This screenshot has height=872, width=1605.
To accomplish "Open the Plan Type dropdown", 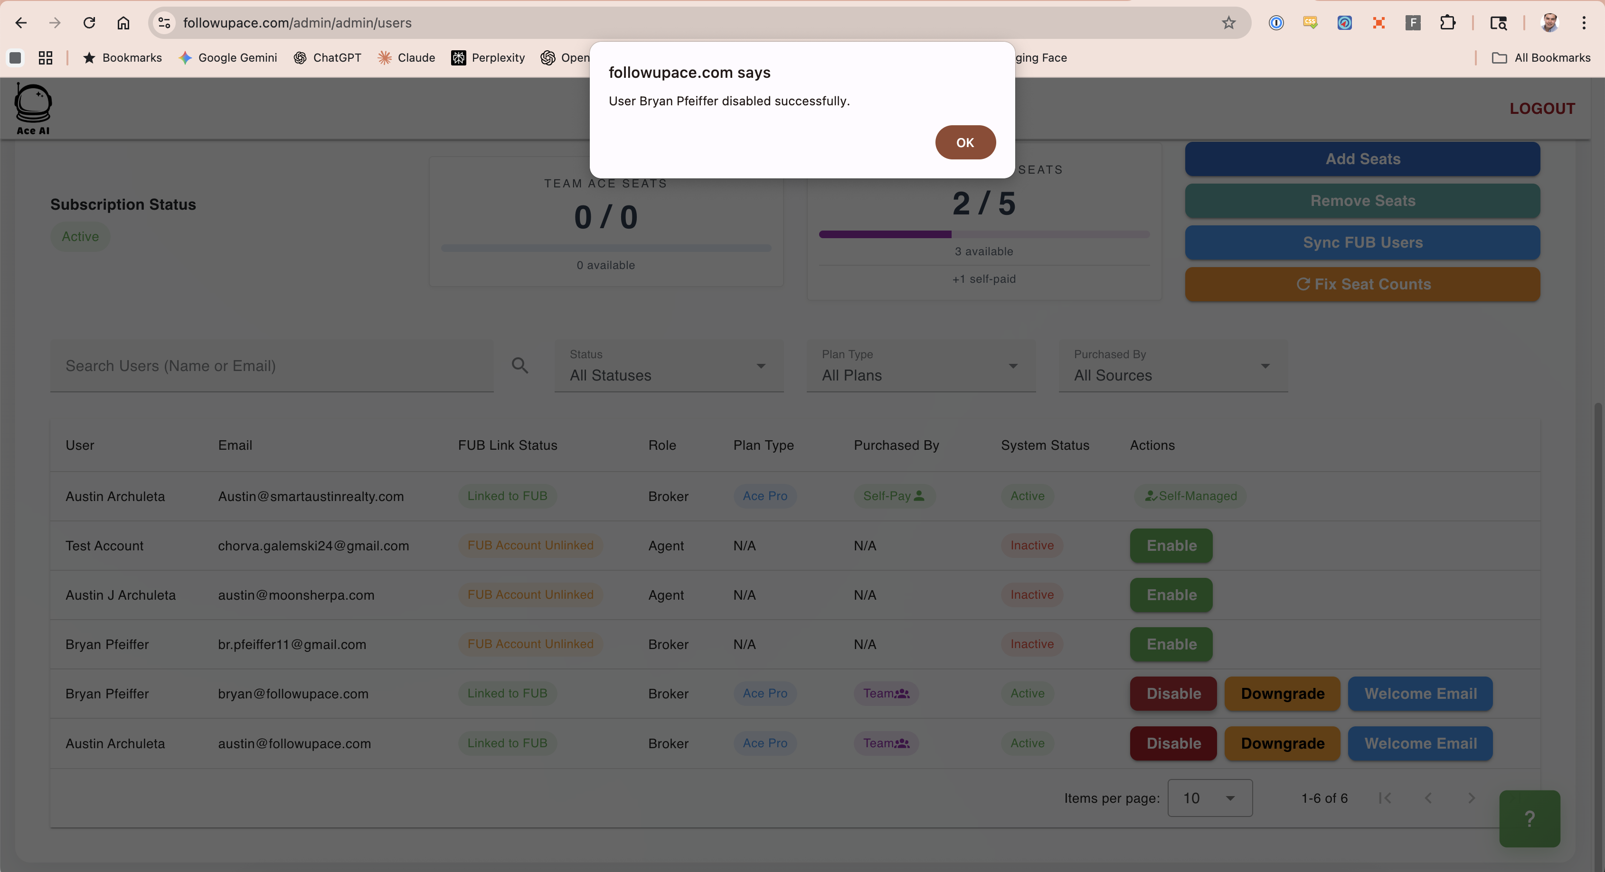I will click(x=920, y=366).
